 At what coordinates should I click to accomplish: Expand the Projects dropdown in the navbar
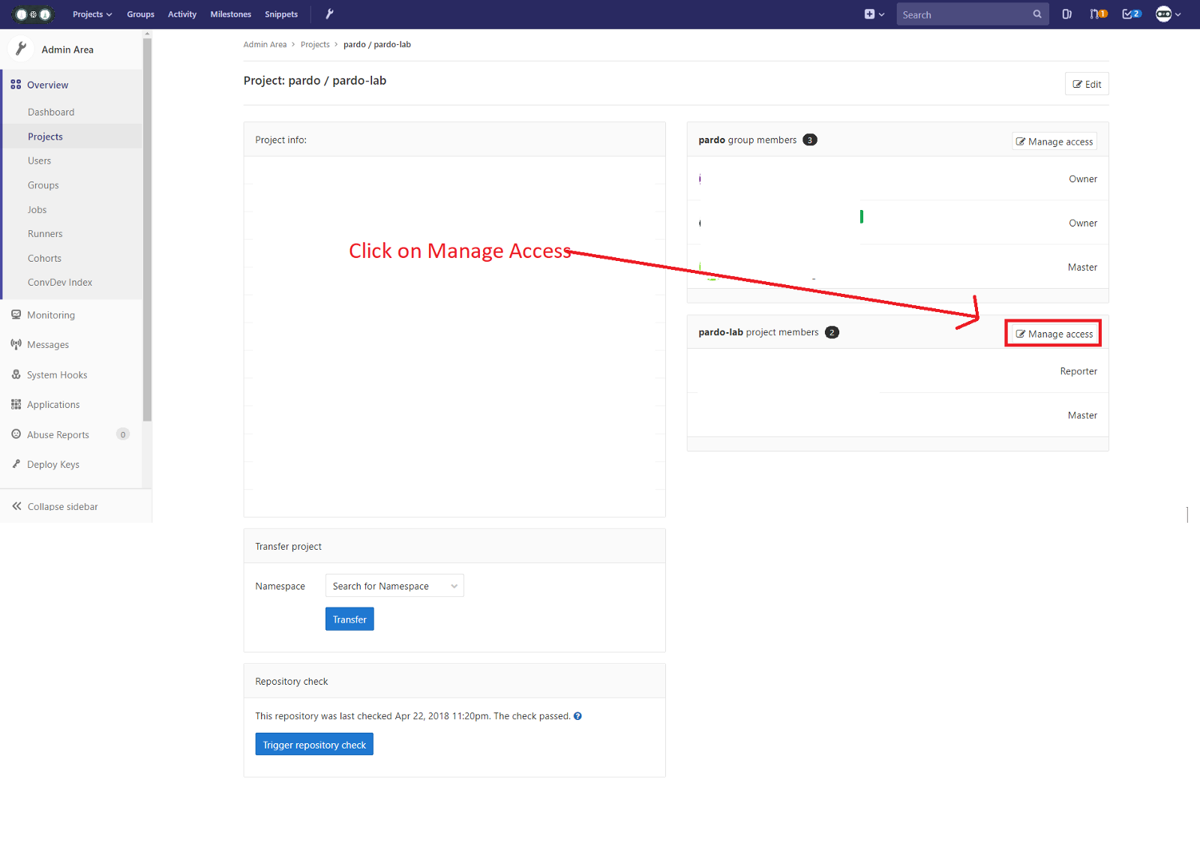(92, 14)
